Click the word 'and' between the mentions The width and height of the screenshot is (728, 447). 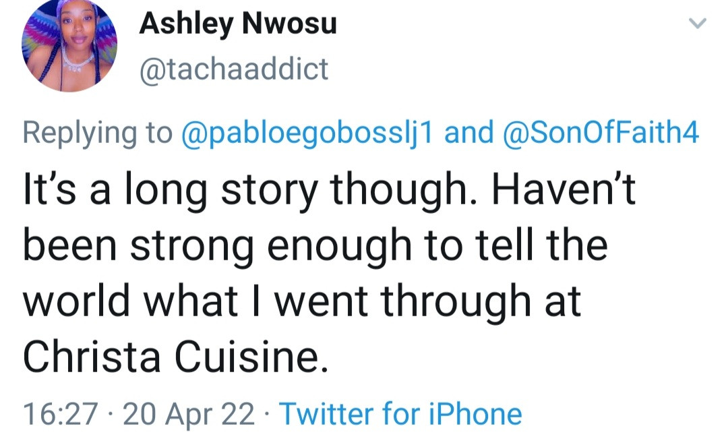(470, 133)
